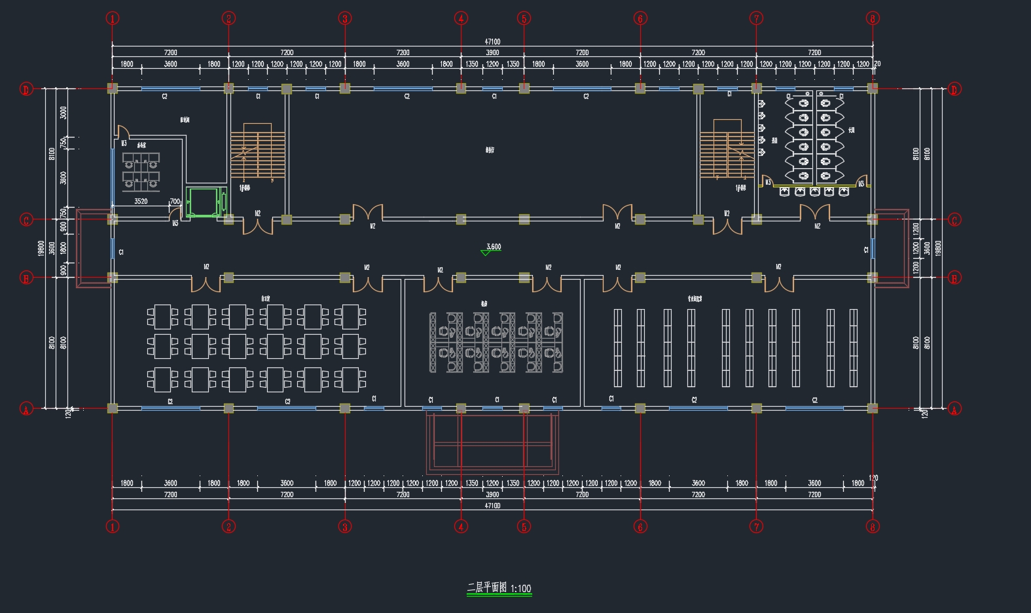The height and width of the screenshot is (613, 1031).
Task: Select the red entrance canopy below axis A
Action: click(492, 443)
